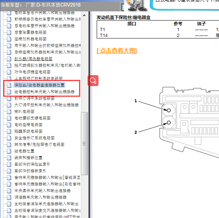Screen dimensions: 219x218
Task: Open 挡风玻璃刮水器控制单元/电机 item
Action: point(48,65)
